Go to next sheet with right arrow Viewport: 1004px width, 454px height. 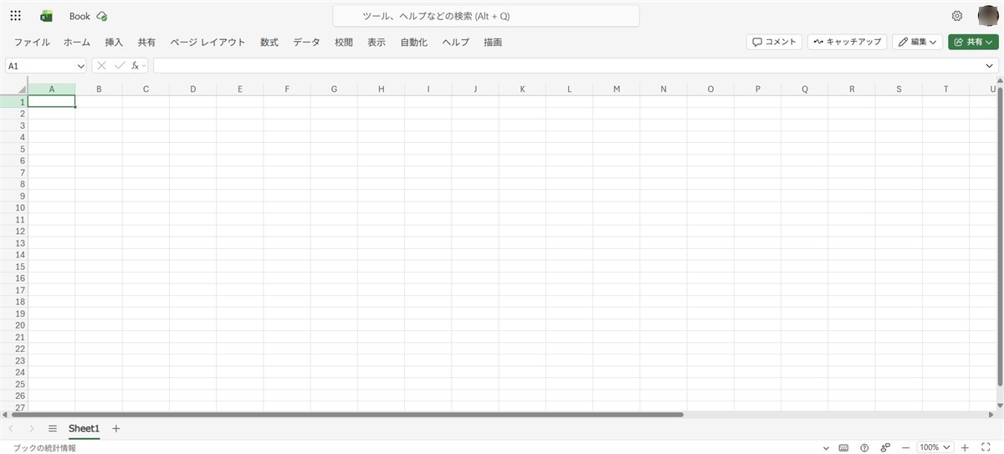[x=32, y=428]
